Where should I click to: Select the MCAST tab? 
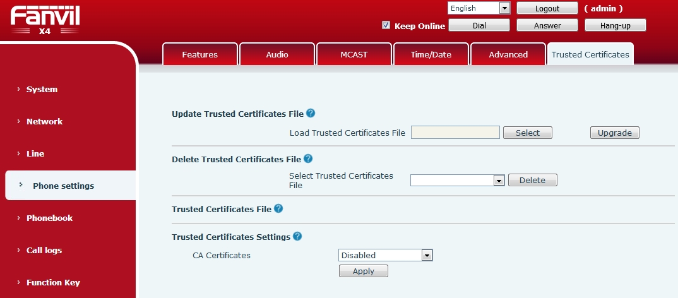[x=354, y=54]
